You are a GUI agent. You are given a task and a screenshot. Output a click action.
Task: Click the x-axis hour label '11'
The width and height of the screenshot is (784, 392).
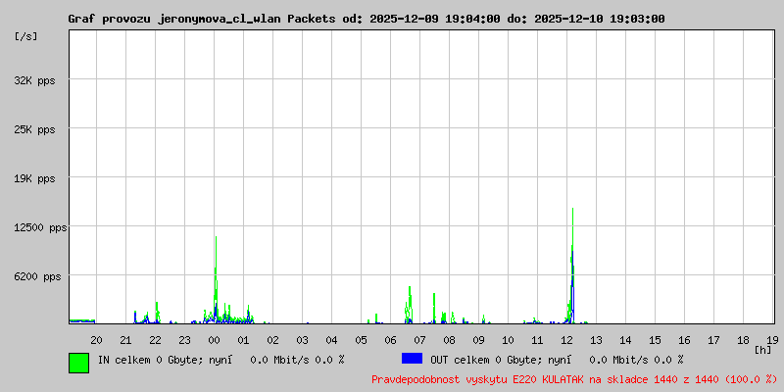[x=537, y=340]
